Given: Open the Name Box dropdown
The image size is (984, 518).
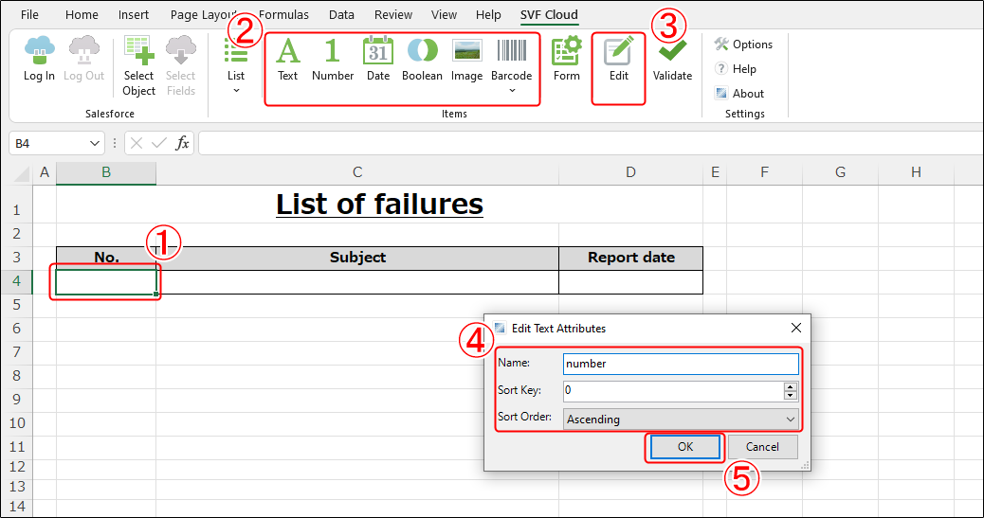Looking at the screenshot, I should pos(94,144).
